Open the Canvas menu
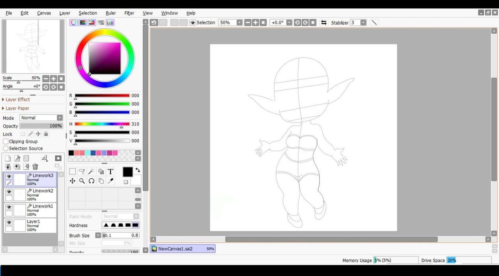The height and width of the screenshot is (276, 499). 44,13
